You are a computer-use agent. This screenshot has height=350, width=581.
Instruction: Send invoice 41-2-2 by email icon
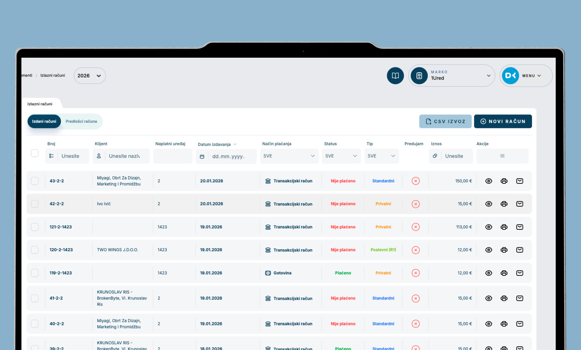tap(519, 298)
